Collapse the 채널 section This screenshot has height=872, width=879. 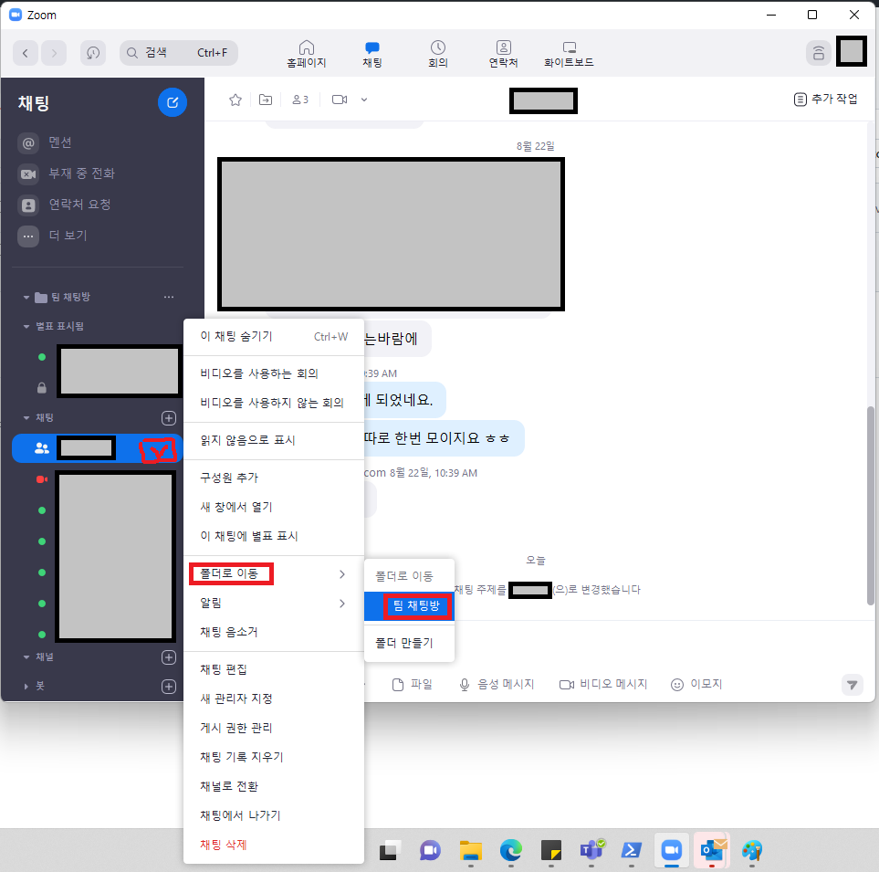pos(26,657)
